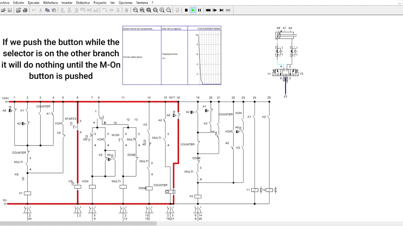Screen dimensions: 403x226
Task: Click the state diagram displacement graph
Action: 210,58
